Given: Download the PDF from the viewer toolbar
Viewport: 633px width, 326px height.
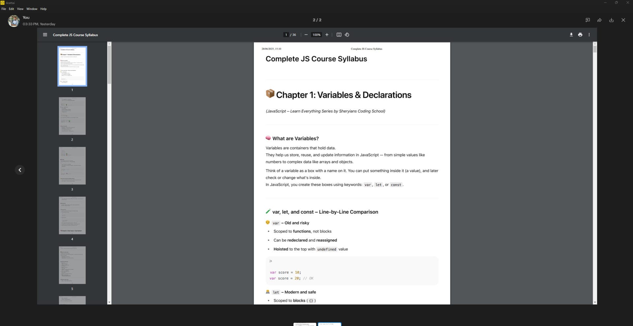Looking at the screenshot, I should (571, 35).
